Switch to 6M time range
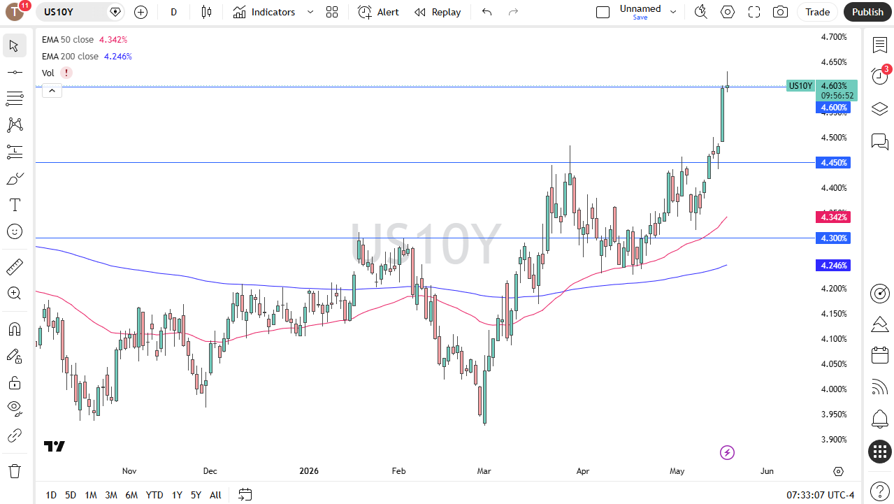The height and width of the screenshot is (504, 894). (x=131, y=495)
